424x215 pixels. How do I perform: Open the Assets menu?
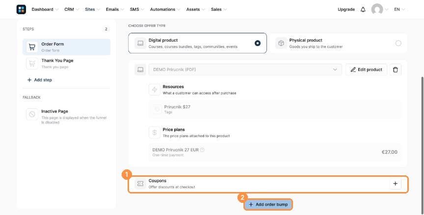coord(195,9)
